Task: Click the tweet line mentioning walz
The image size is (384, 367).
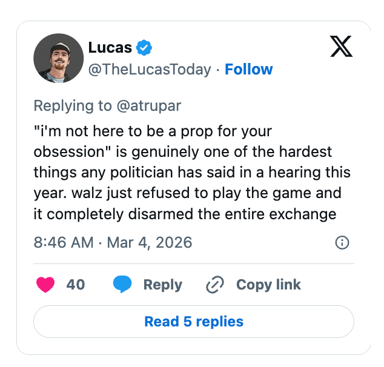Action: 188,193
